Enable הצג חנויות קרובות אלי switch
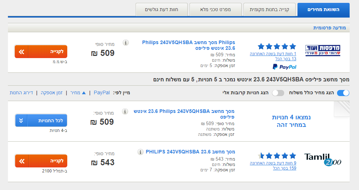 point(278,93)
